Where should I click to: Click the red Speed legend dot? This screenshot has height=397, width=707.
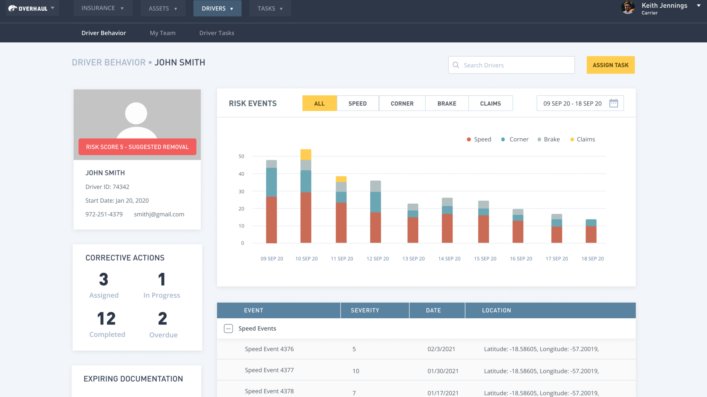(x=469, y=139)
